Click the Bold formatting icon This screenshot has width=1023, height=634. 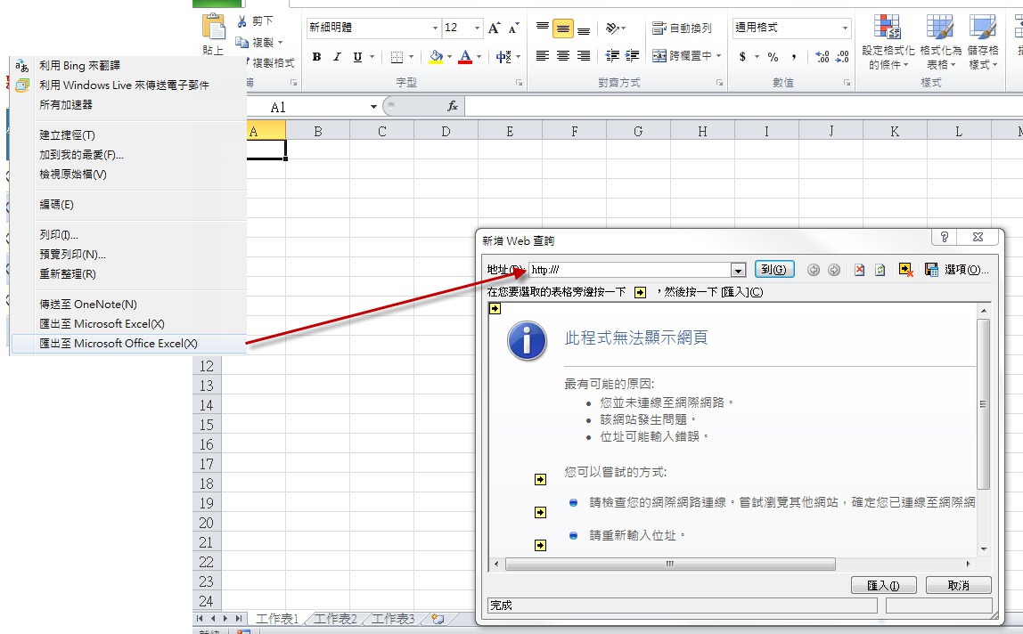(316, 57)
